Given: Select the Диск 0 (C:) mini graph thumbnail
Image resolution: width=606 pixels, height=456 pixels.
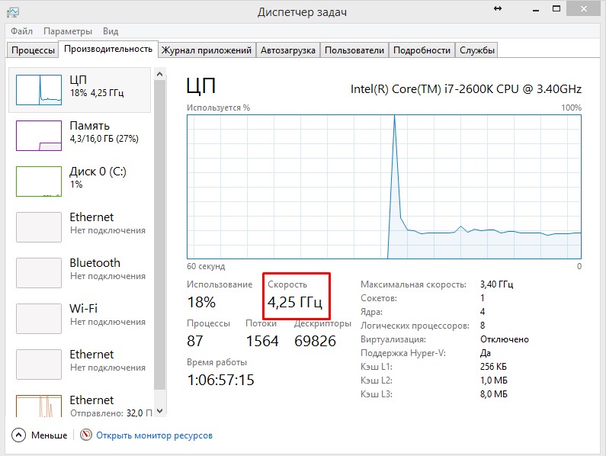Looking at the screenshot, I should pos(39,181).
